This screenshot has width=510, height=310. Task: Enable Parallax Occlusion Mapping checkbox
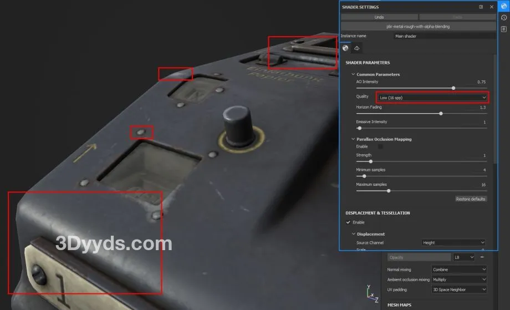click(x=380, y=146)
